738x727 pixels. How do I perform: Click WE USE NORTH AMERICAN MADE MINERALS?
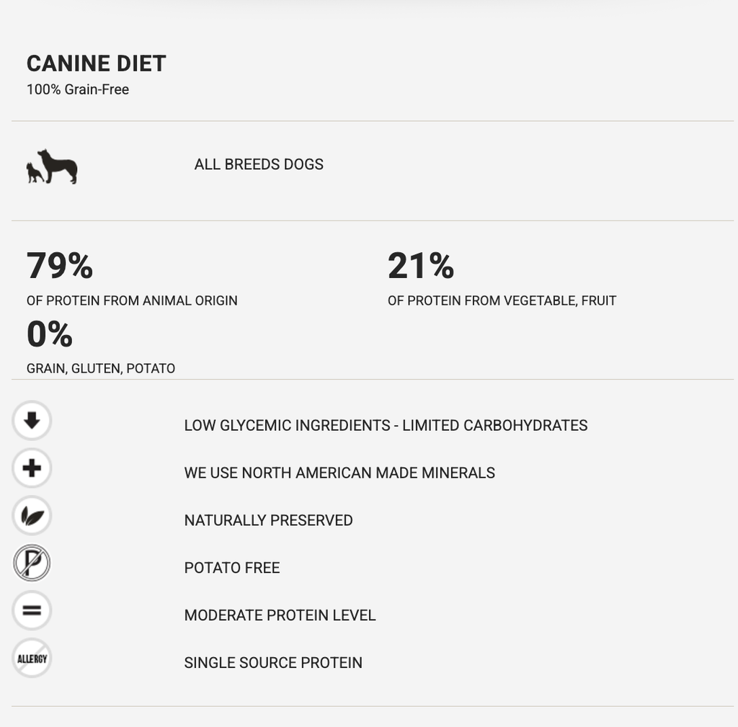click(x=339, y=473)
